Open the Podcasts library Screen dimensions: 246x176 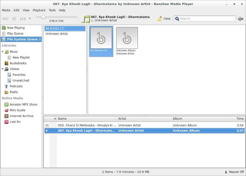click(x=16, y=86)
